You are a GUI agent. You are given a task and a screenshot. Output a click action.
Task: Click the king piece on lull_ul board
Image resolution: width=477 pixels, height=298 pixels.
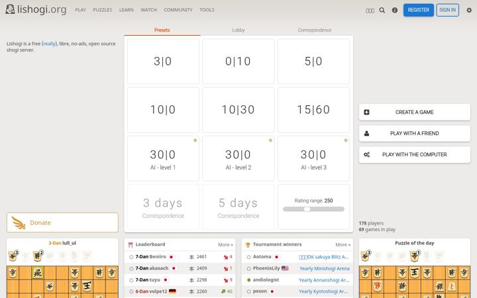click(x=87, y=285)
